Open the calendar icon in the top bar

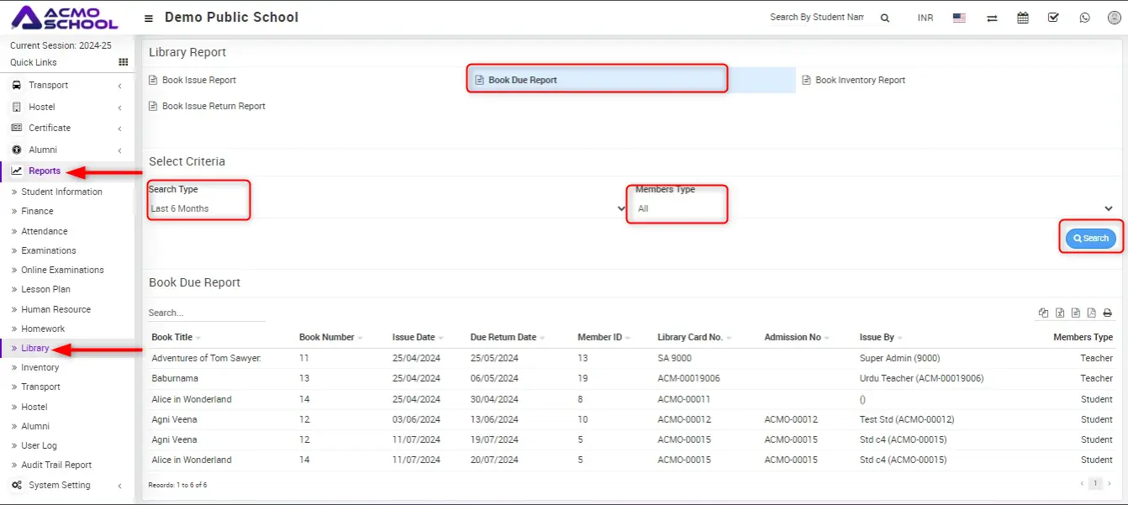(x=1023, y=18)
